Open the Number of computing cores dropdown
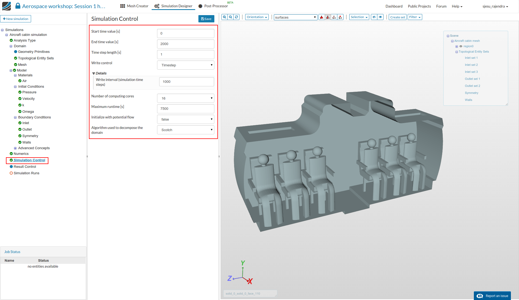This screenshot has width=519, height=300. [185, 98]
